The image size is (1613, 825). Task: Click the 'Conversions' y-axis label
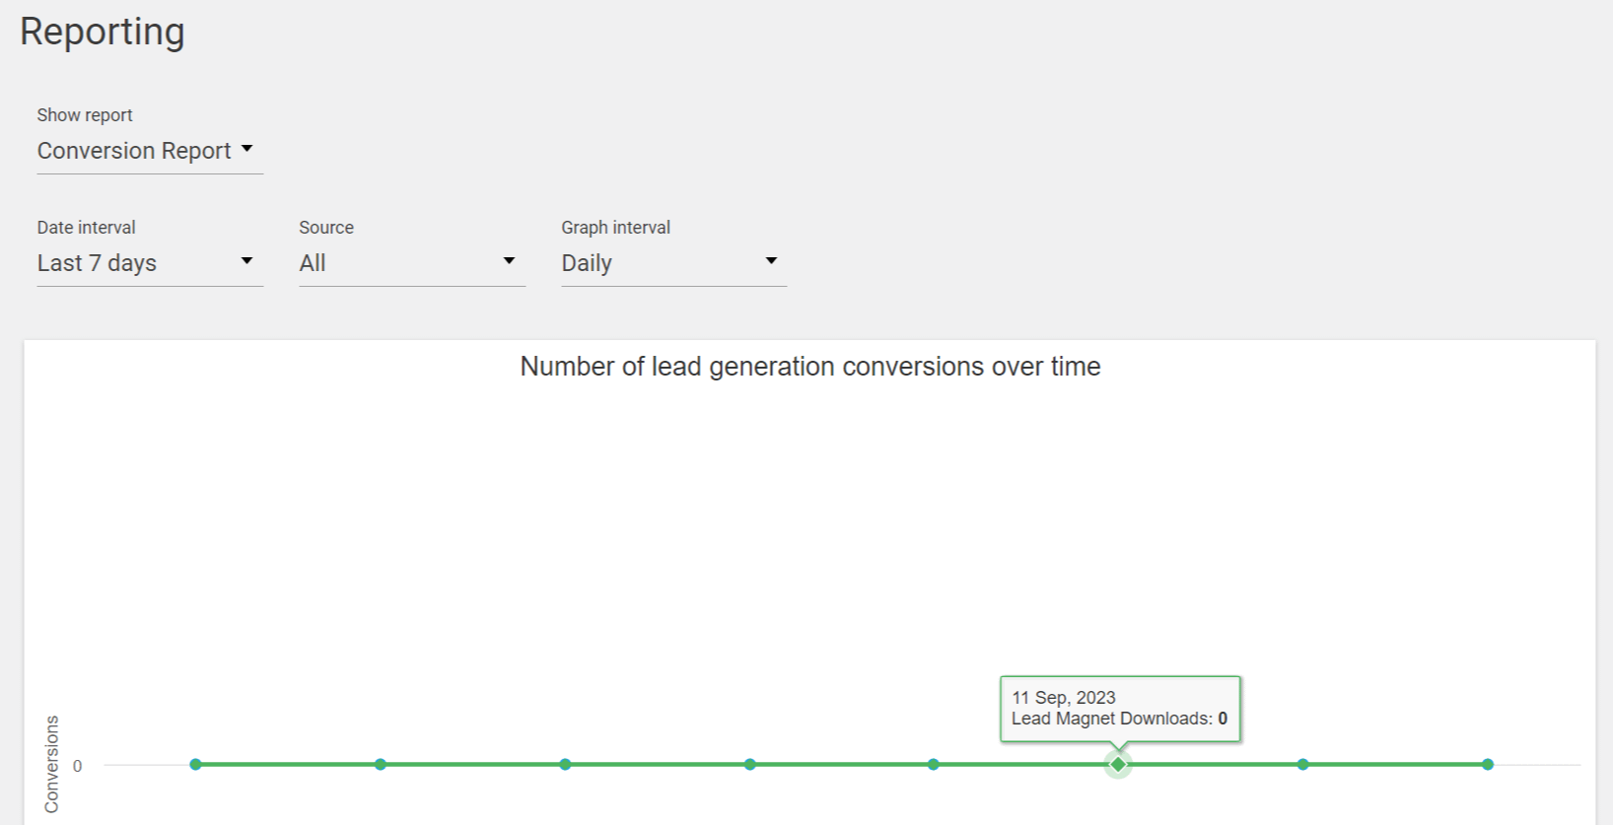(x=52, y=764)
